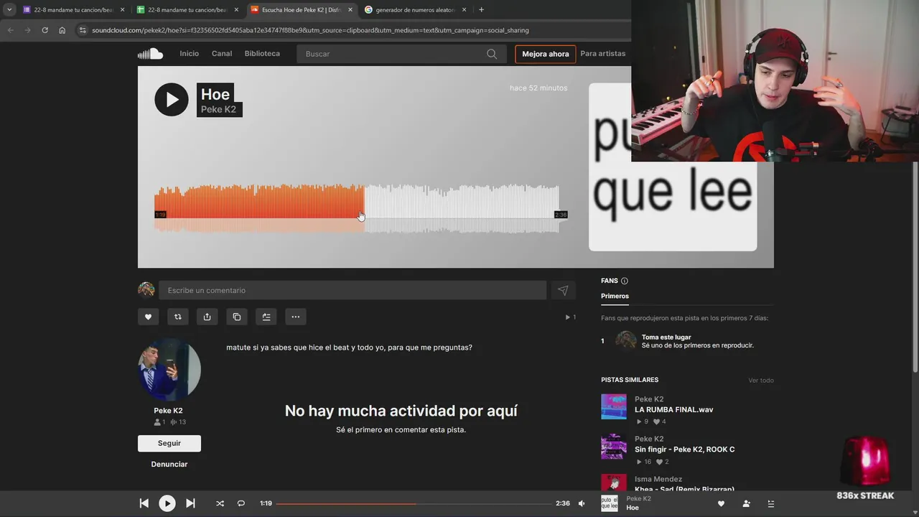Click Ver todo for Pistas similares
Viewport: 919px width, 517px height.
761,381
